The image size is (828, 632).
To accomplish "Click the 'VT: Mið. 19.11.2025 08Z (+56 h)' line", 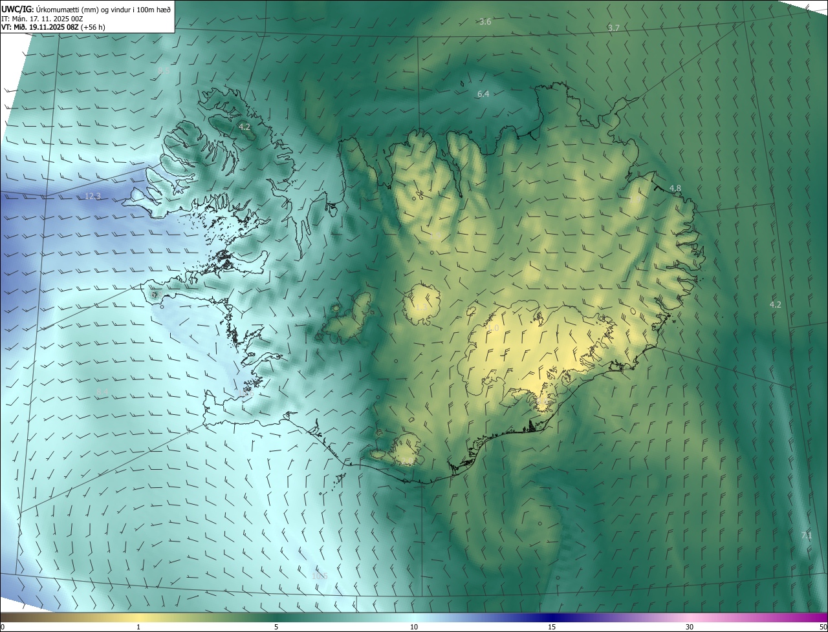I will (x=53, y=27).
